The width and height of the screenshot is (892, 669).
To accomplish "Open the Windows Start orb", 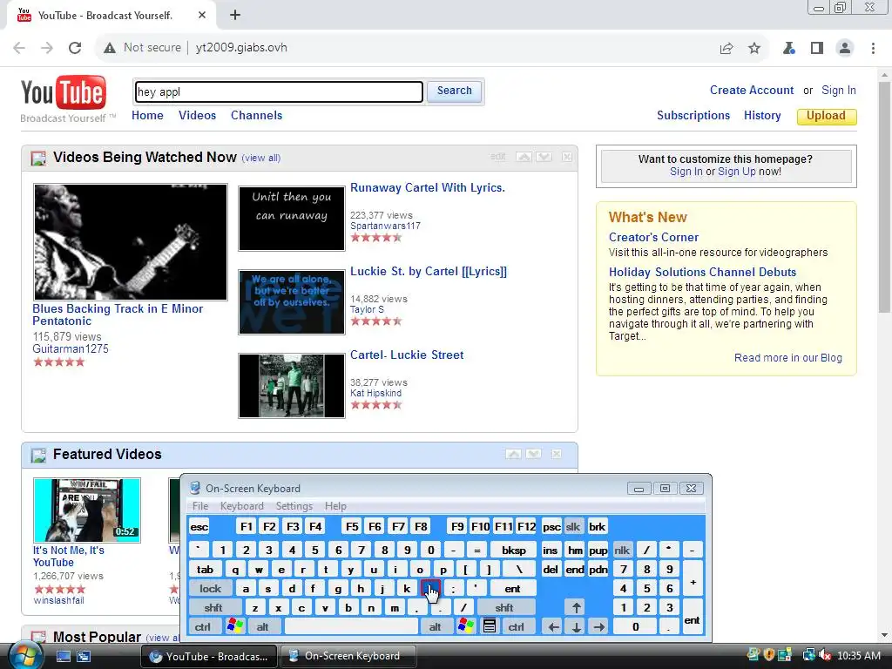I will 25,656.
